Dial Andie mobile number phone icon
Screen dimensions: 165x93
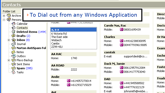click(x=68, y=85)
